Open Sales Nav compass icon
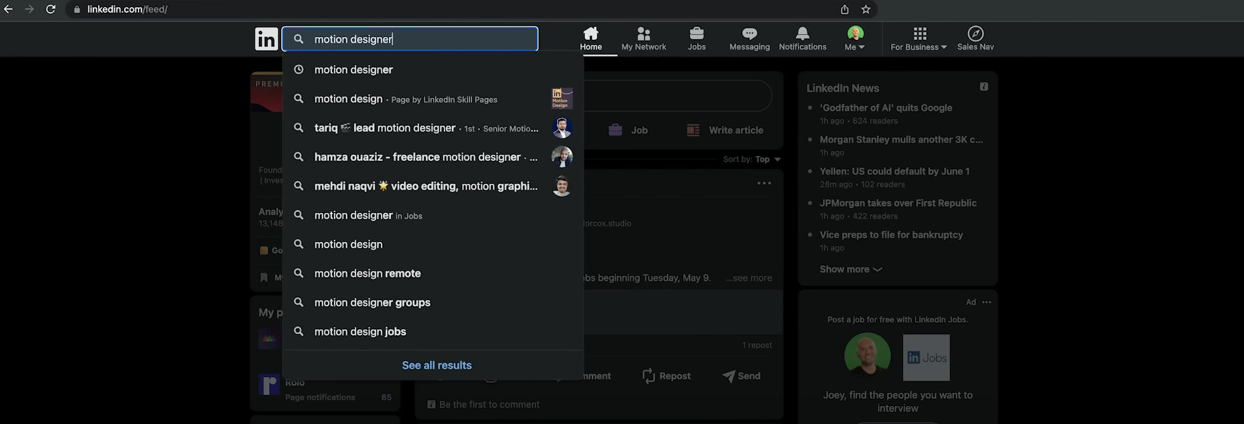Screen dimensions: 1244x424 point(975,39)
